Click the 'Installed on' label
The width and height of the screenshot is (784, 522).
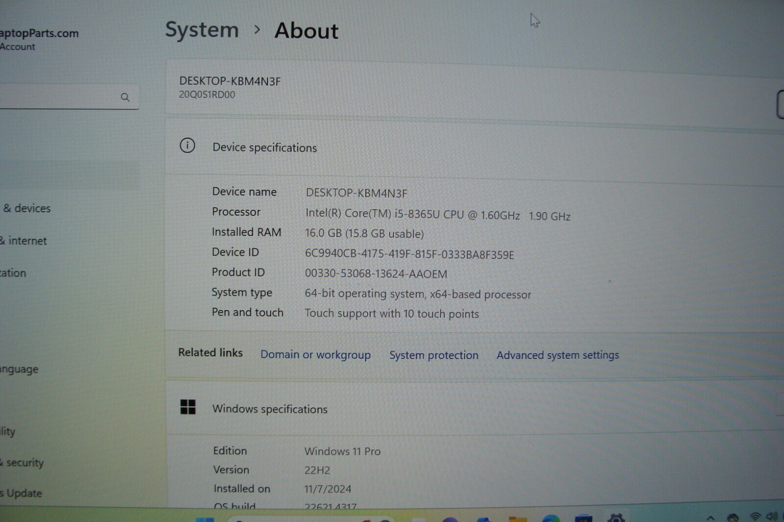coord(242,488)
